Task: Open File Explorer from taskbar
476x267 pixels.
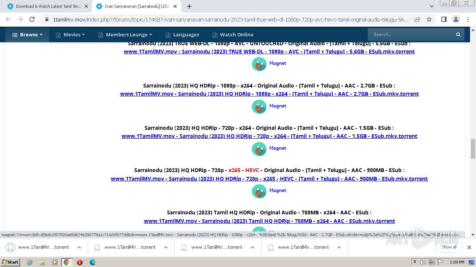Action: pyautogui.click(x=42, y=262)
